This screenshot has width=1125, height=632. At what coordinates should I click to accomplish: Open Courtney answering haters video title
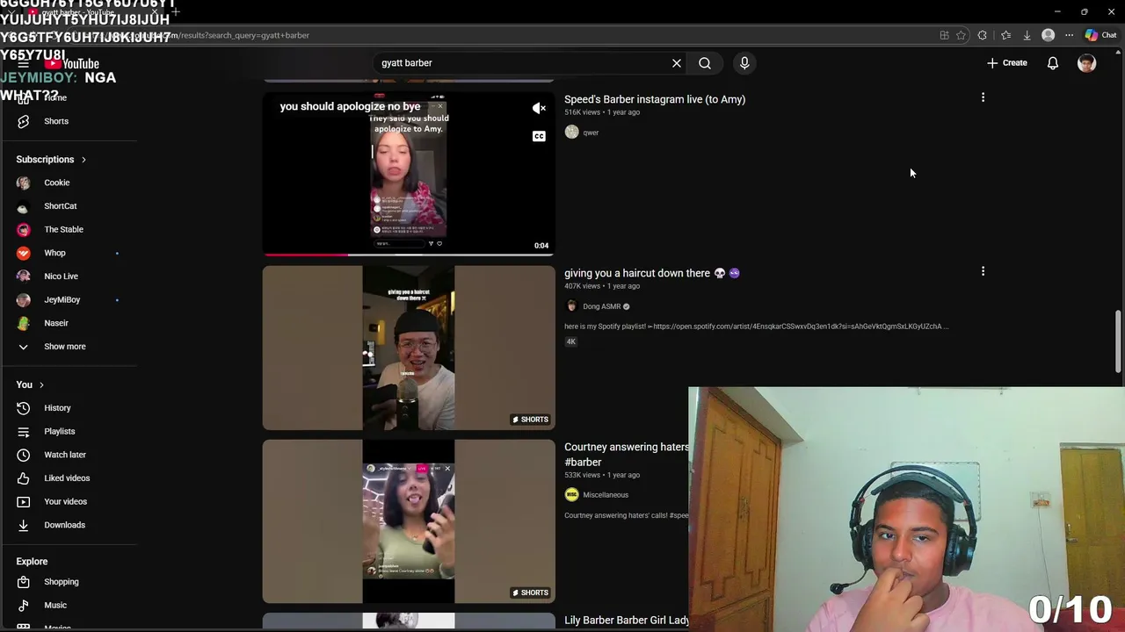(x=627, y=455)
